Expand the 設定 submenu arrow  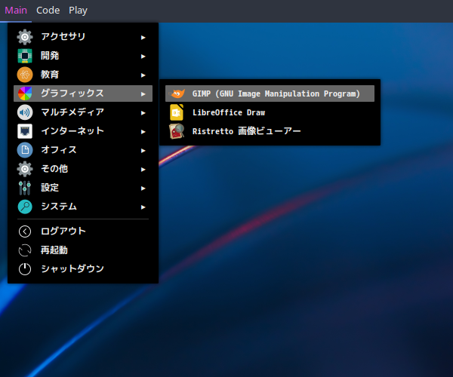click(143, 188)
